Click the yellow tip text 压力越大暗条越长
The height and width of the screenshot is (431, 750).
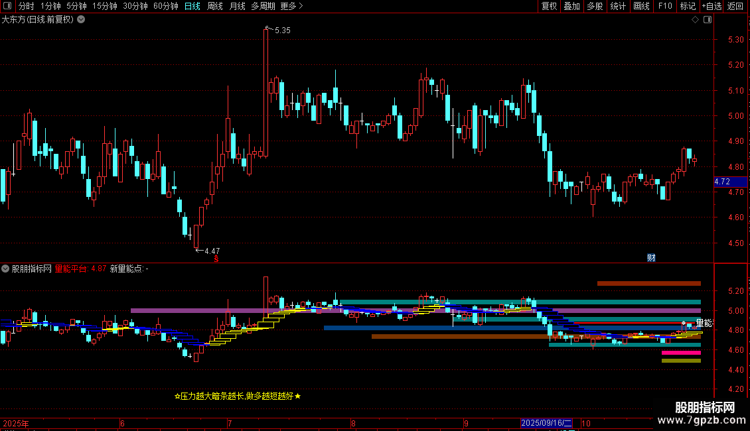[238, 396]
